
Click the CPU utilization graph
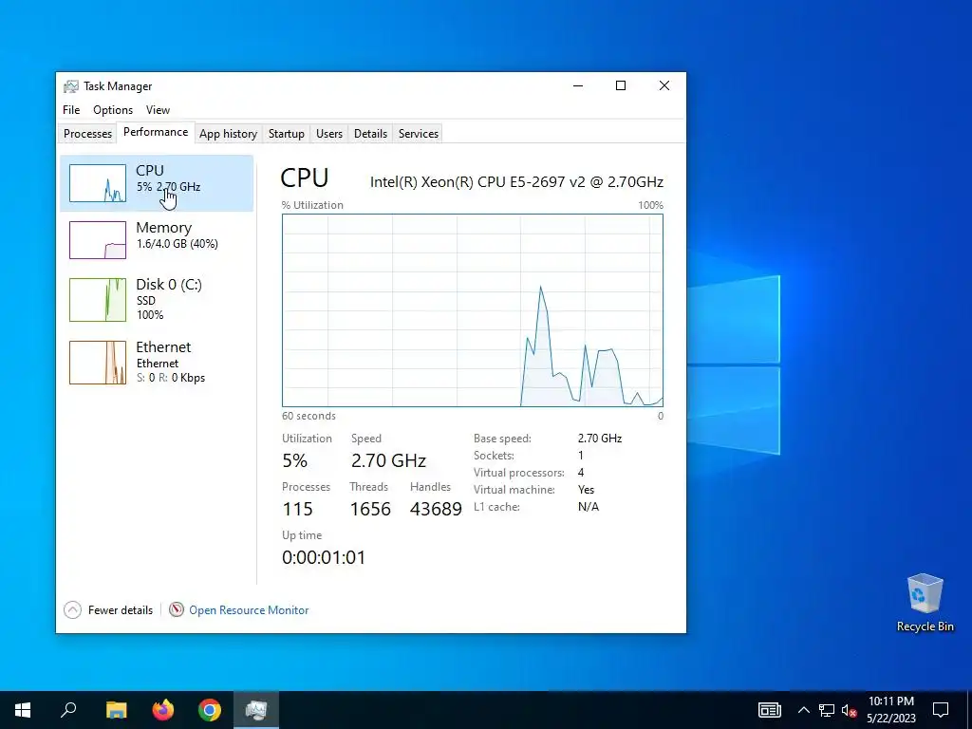(x=473, y=310)
